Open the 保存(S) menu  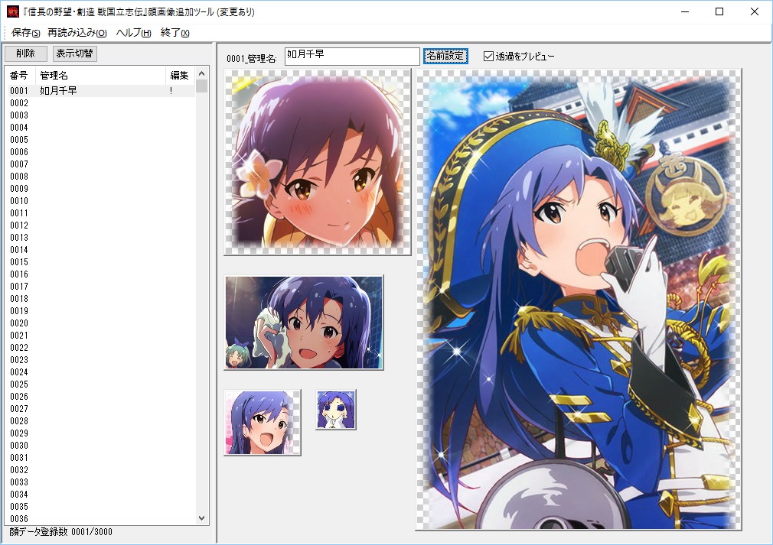25,33
